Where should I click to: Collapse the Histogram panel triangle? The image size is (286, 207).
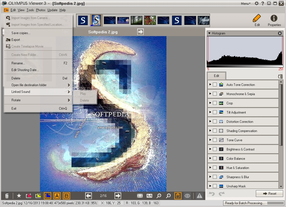point(209,33)
